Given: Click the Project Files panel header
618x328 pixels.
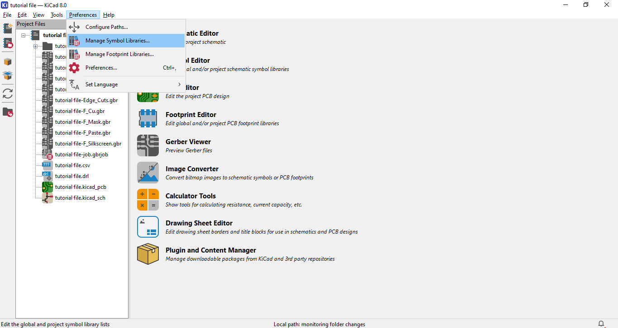Looking at the screenshot, I should coord(41,24).
